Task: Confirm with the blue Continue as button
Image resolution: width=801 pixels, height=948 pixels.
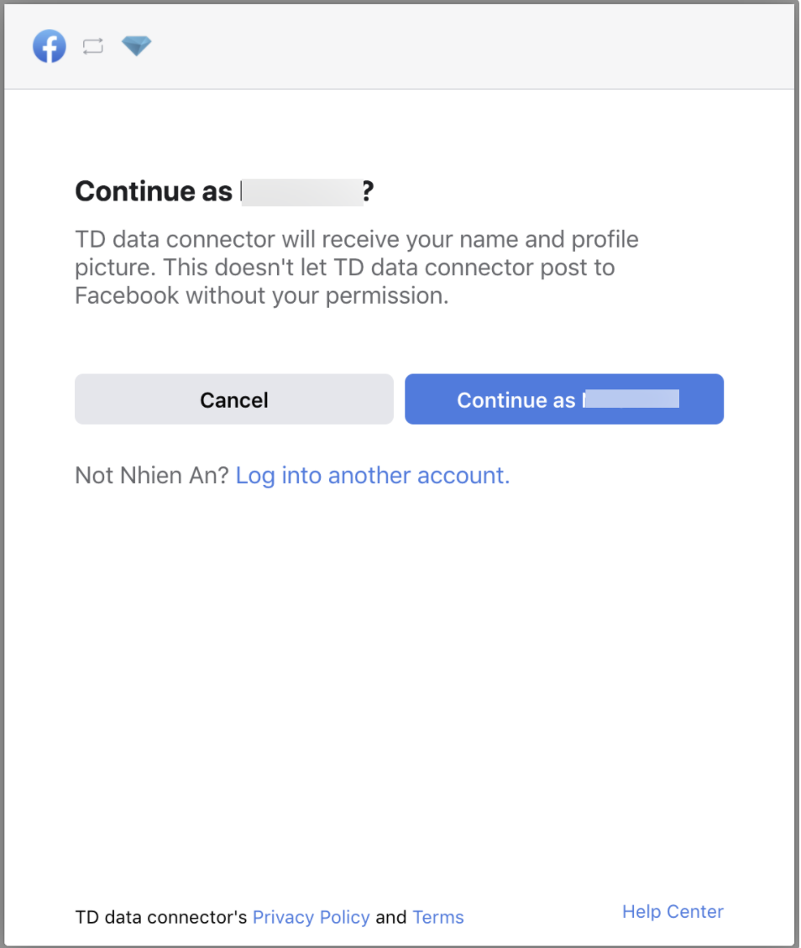Action: [x=563, y=399]
